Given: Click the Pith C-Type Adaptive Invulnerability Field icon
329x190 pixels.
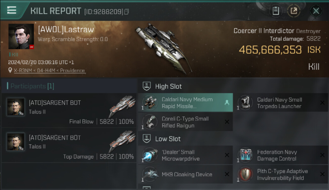Looking at the screenshot, I should coord(245,174).
